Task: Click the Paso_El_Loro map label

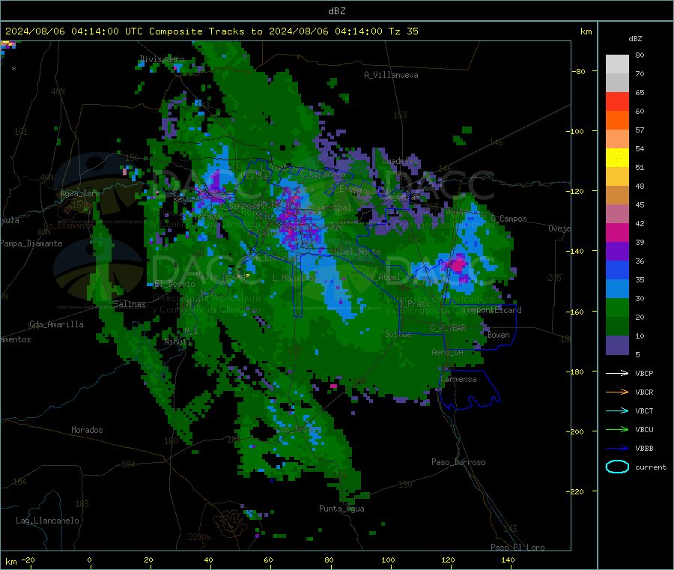Action: tap(517, 548)
